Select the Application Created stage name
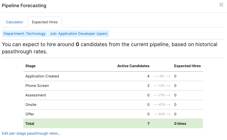Image resolution: width=227 pixels, height=140 pixels. pos(42,76)
